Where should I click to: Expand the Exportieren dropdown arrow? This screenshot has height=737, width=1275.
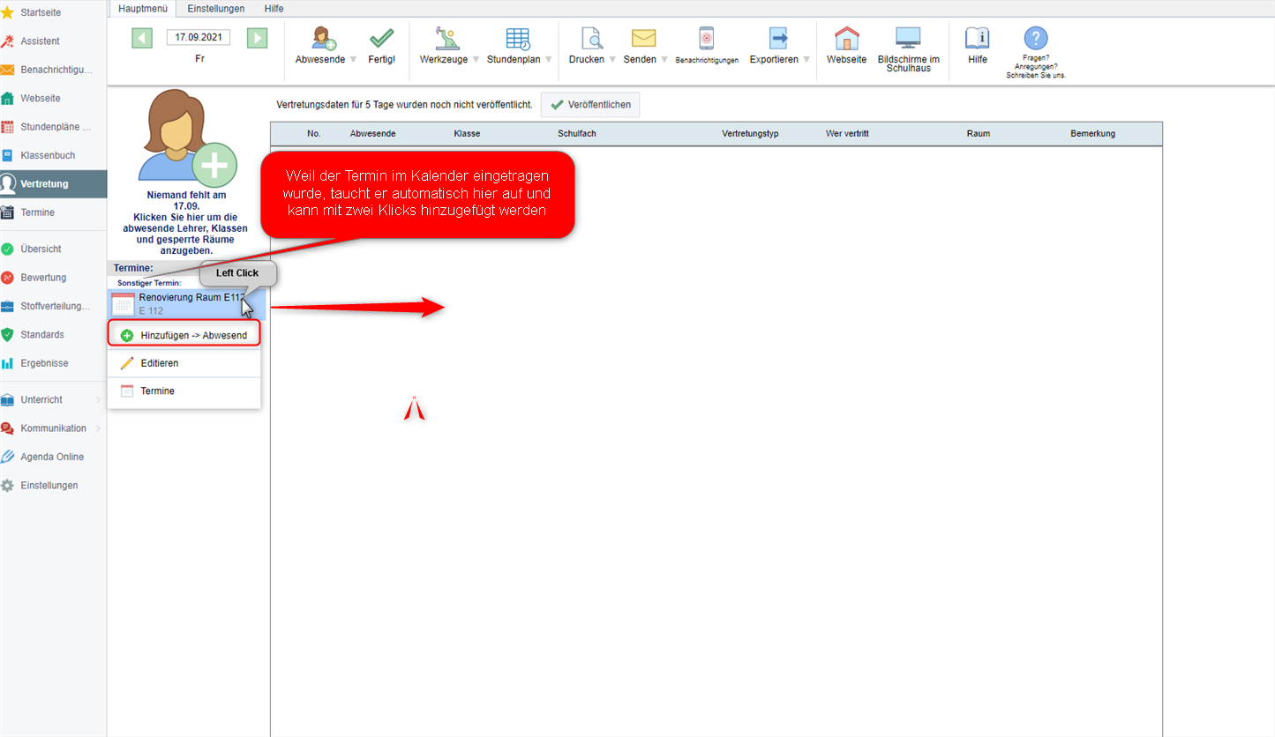coord(806,60)
